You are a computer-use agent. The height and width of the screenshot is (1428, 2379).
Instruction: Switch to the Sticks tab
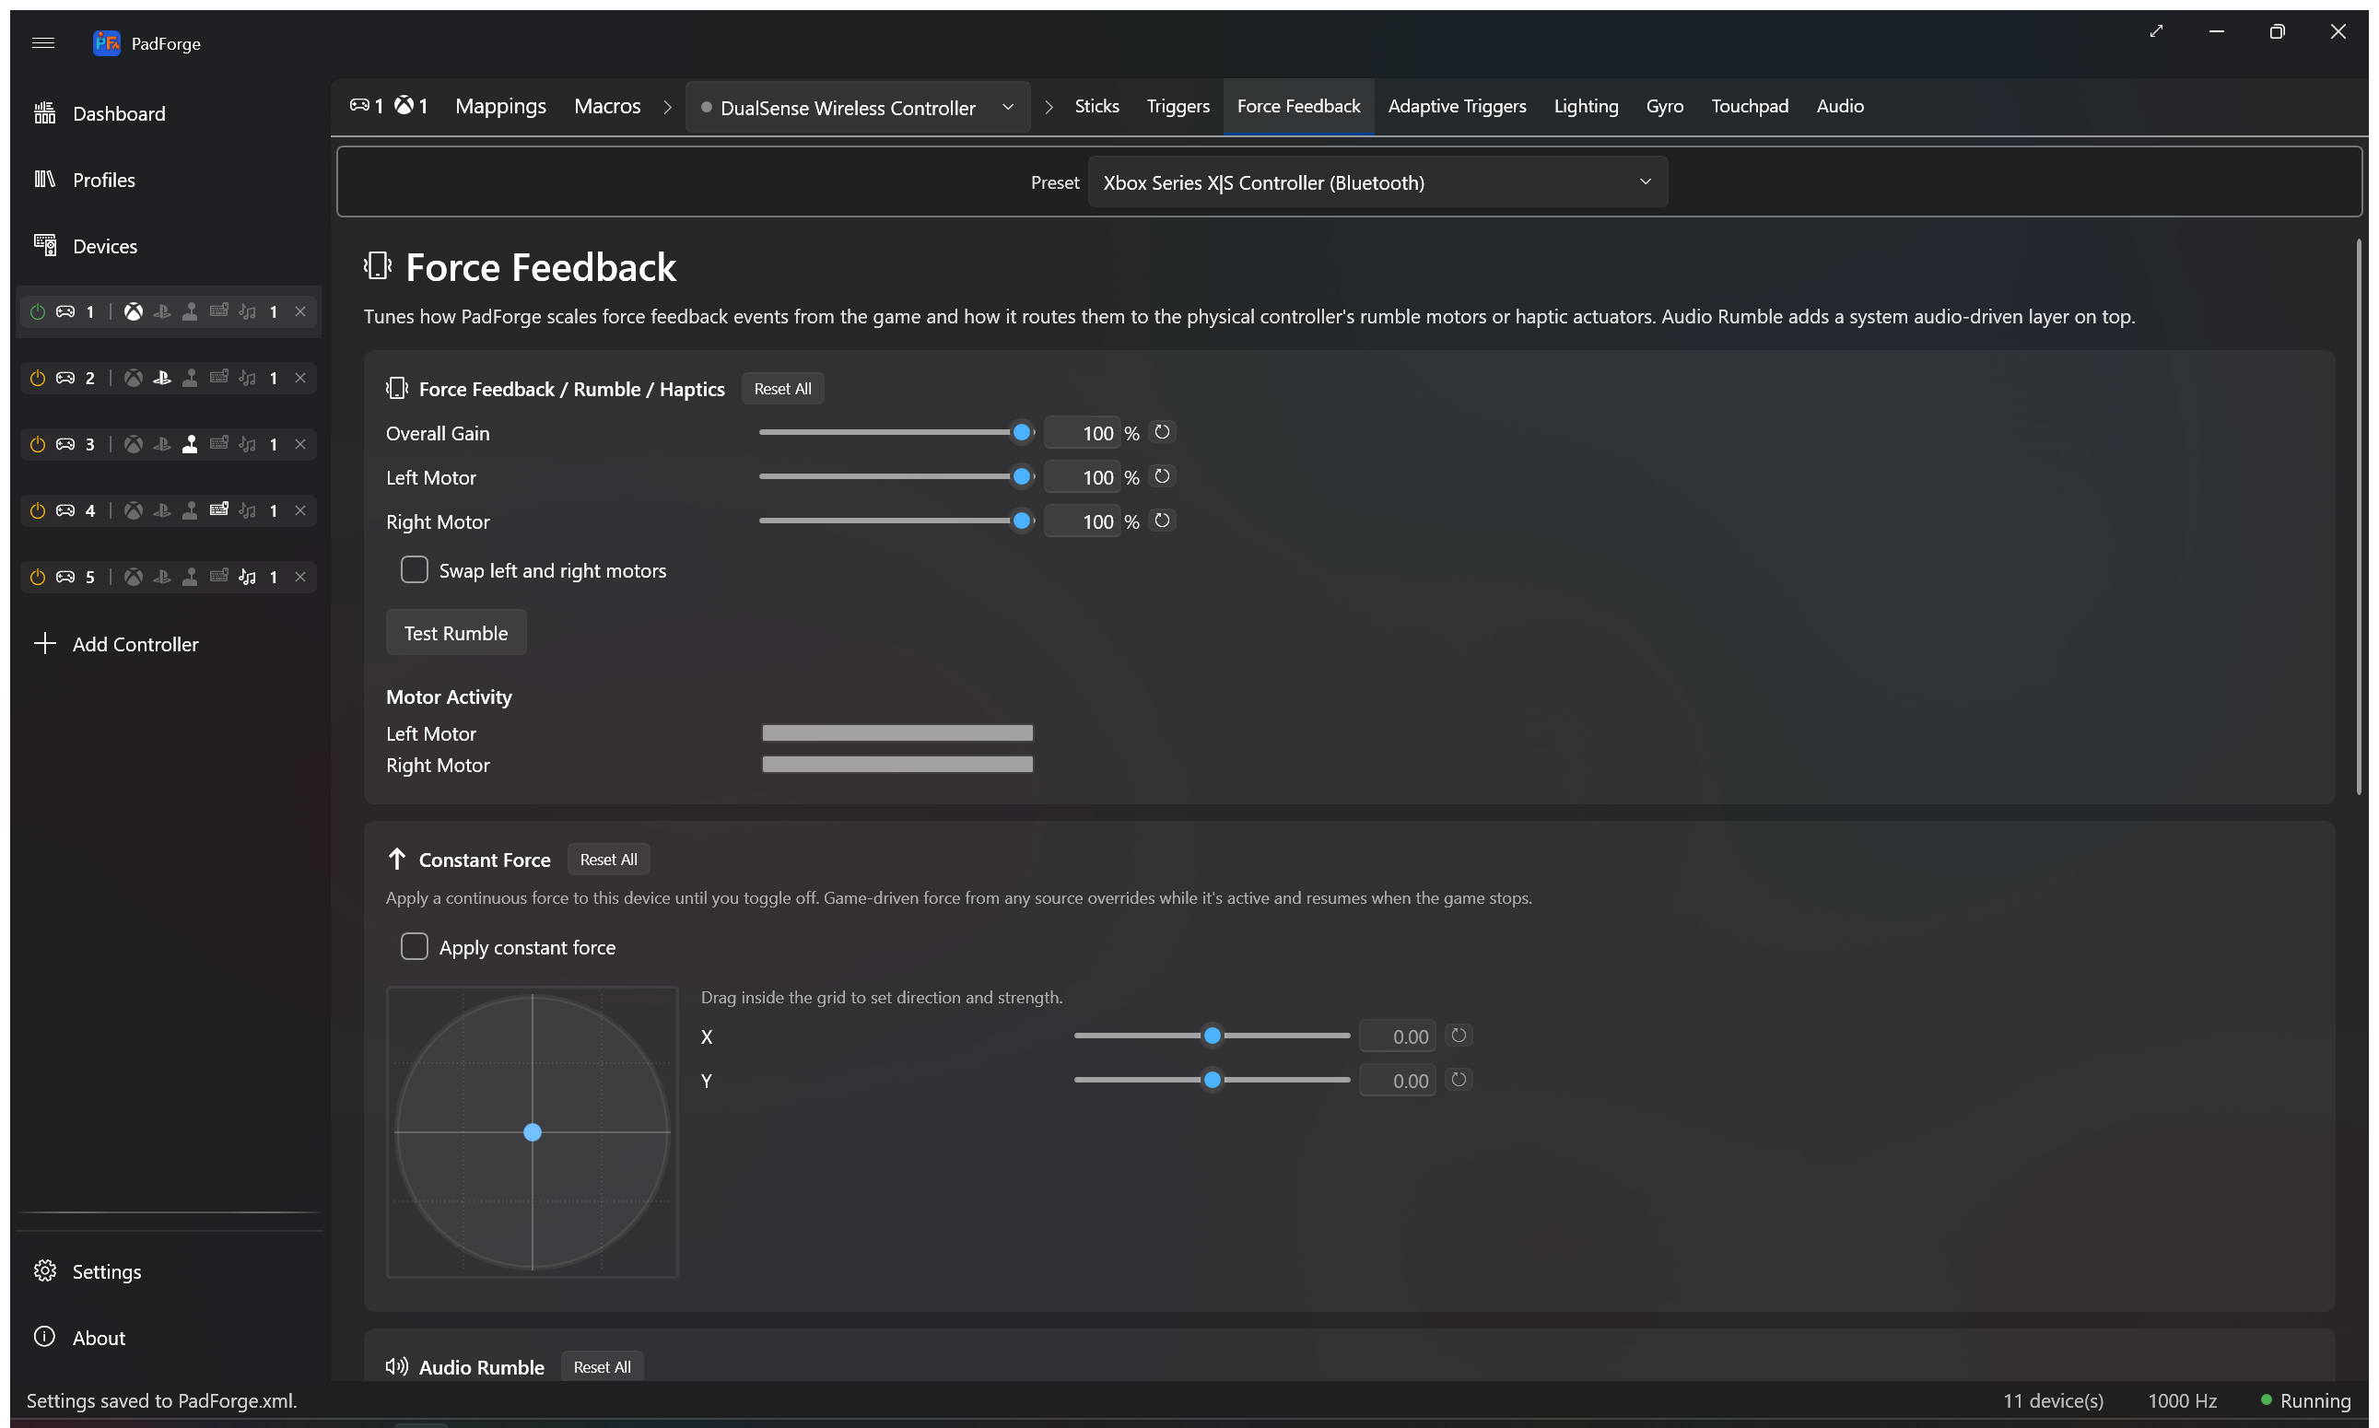(x=1096, y=106)
